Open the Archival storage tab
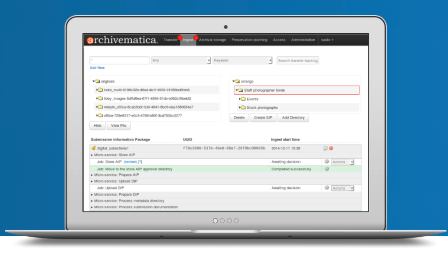The image size is (448, 259). point(212,40)
